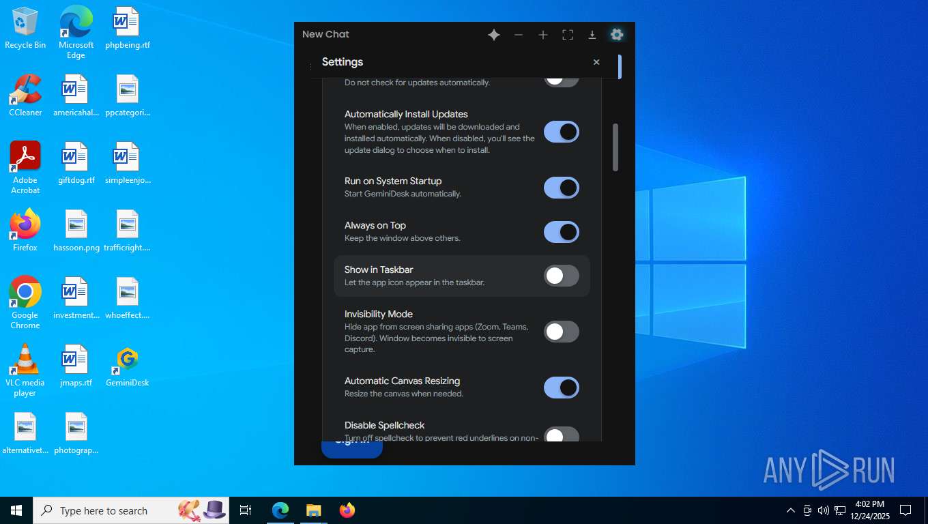
Task: Select the Adobe Acrobat desktop shortcut
Action: (25, 168)
